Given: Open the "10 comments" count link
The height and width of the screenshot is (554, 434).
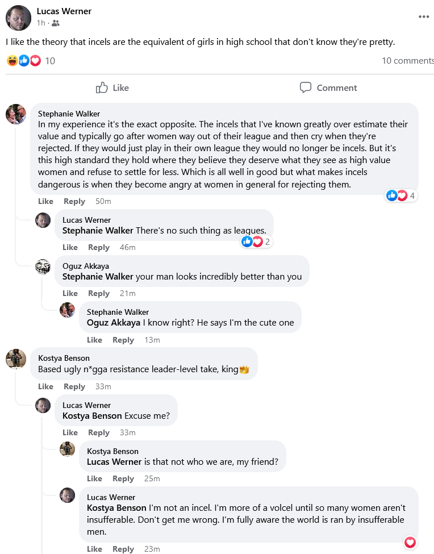Looking at the screenshot, I should tap(407, 61).
